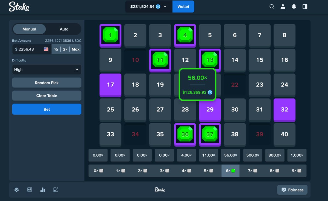Click the 500.0× payout cell

[x=253, y=155]
